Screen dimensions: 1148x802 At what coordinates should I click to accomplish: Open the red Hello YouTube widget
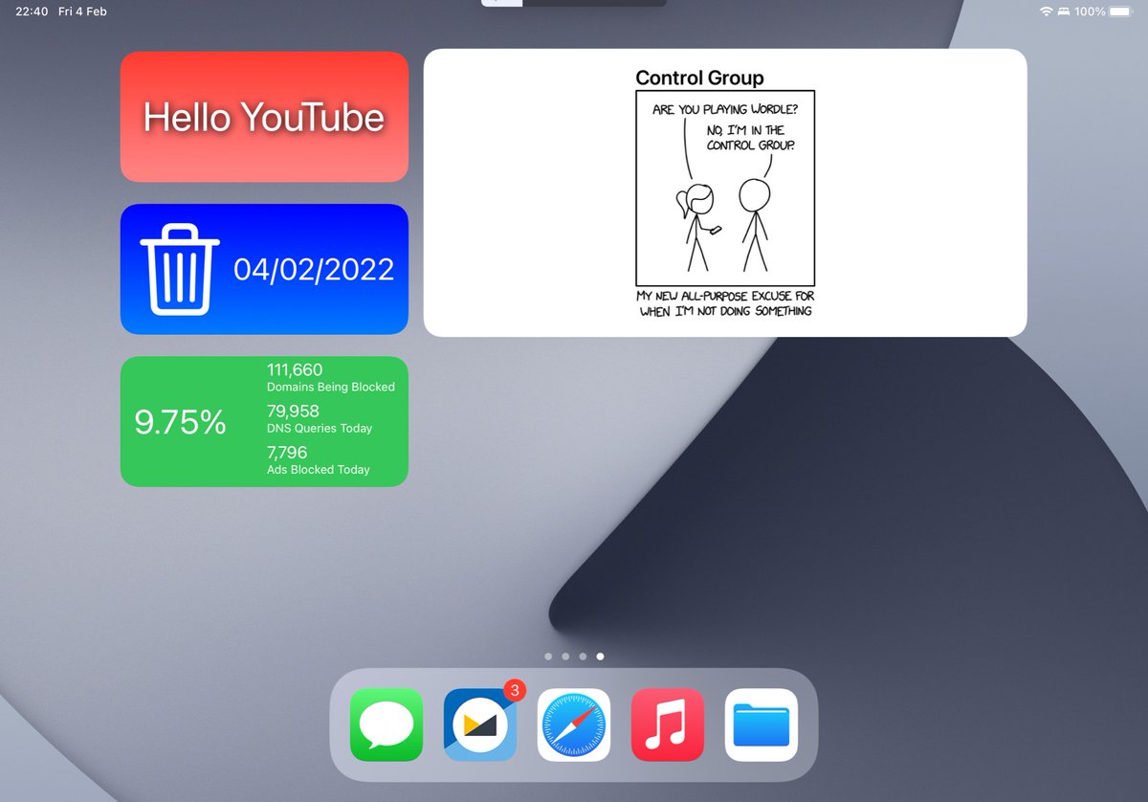point(264,117)
